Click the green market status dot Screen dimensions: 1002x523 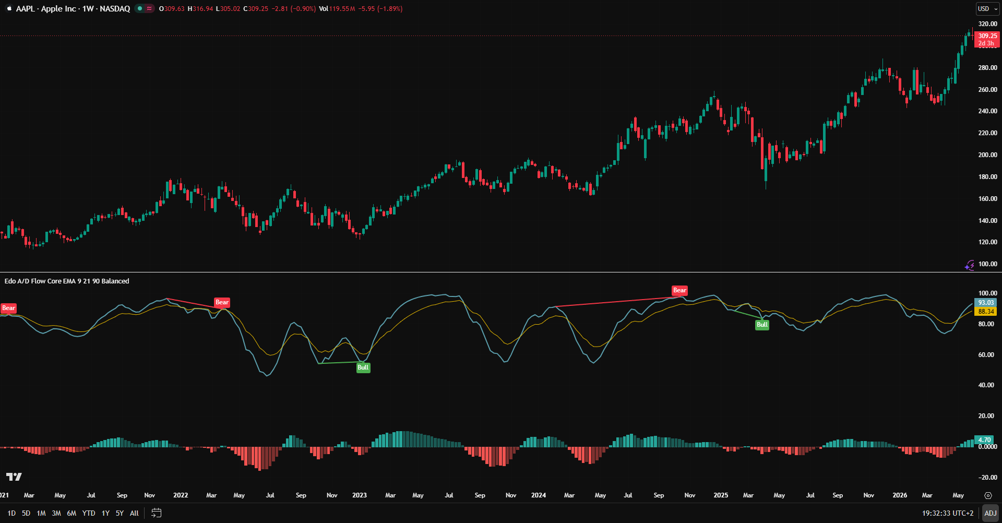(140, 8)
